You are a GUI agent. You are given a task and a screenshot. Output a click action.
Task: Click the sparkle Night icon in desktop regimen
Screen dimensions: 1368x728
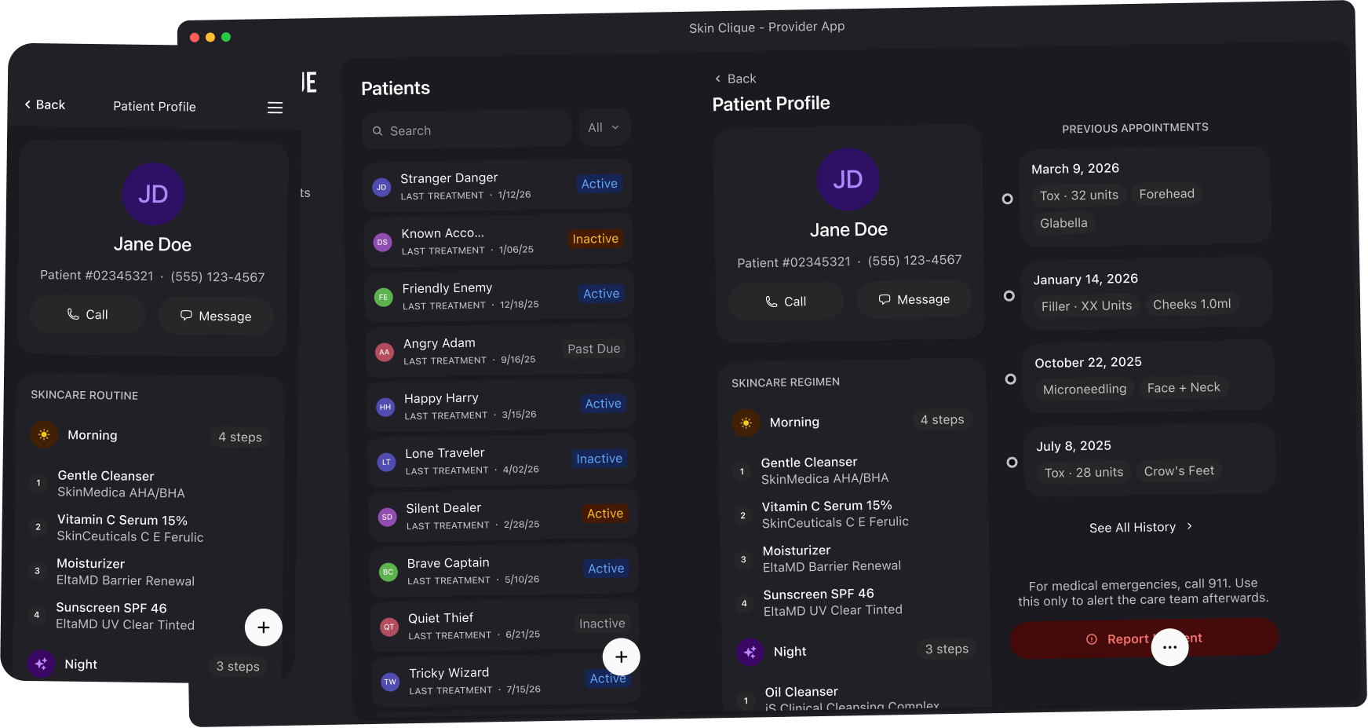click(x=750, y=652)
